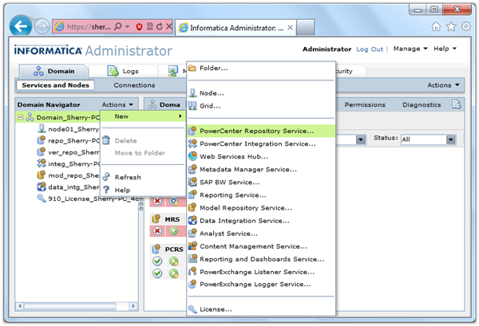Image resolution: width=479 pixels, height=326 pixels.
Task: Select the Services and Nodes view
Action: [55, 85]
